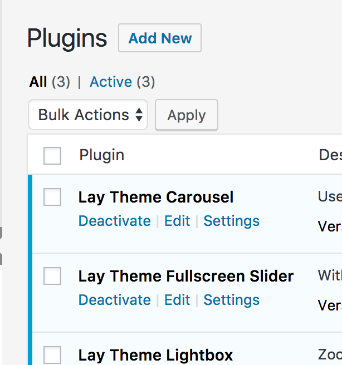Edit the Lay Theme Carousel plugin
Image resolution: width=342 pixels, height=365 pixels.
(177, 221)
